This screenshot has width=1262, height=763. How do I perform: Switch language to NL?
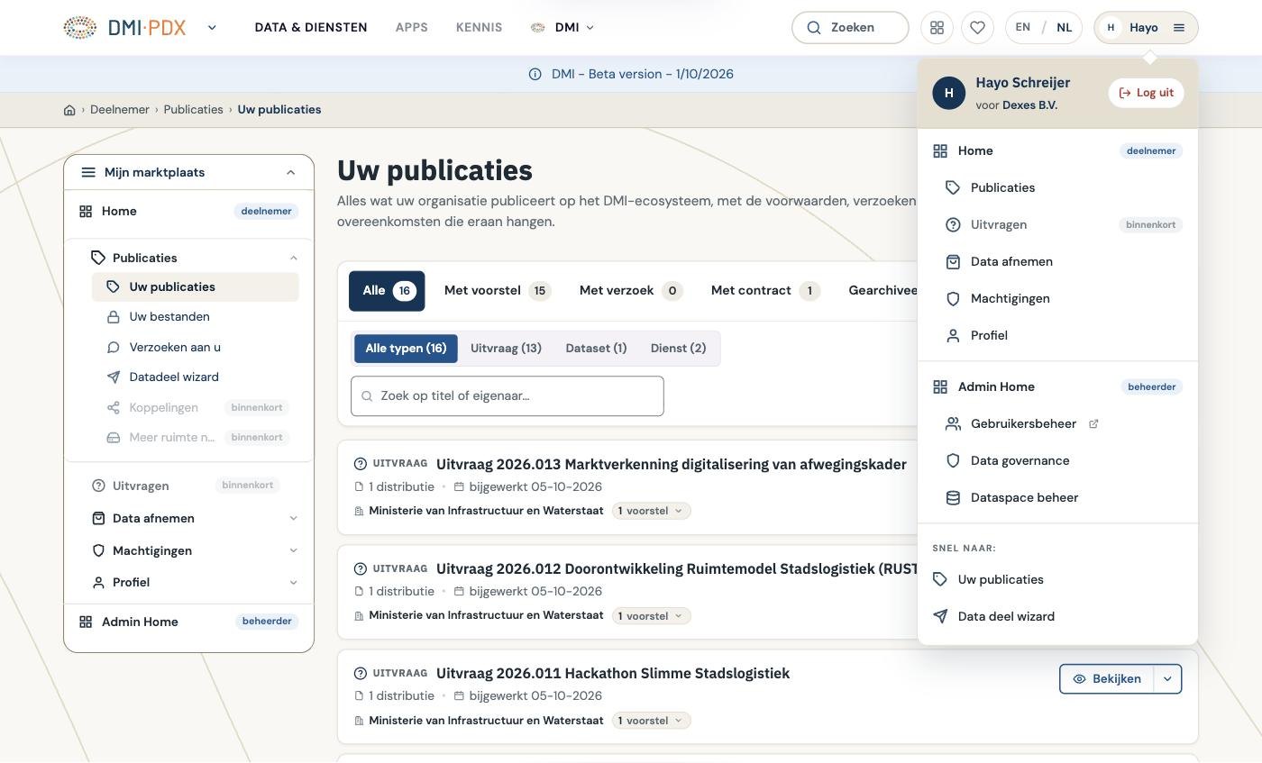pos(1064,27)
